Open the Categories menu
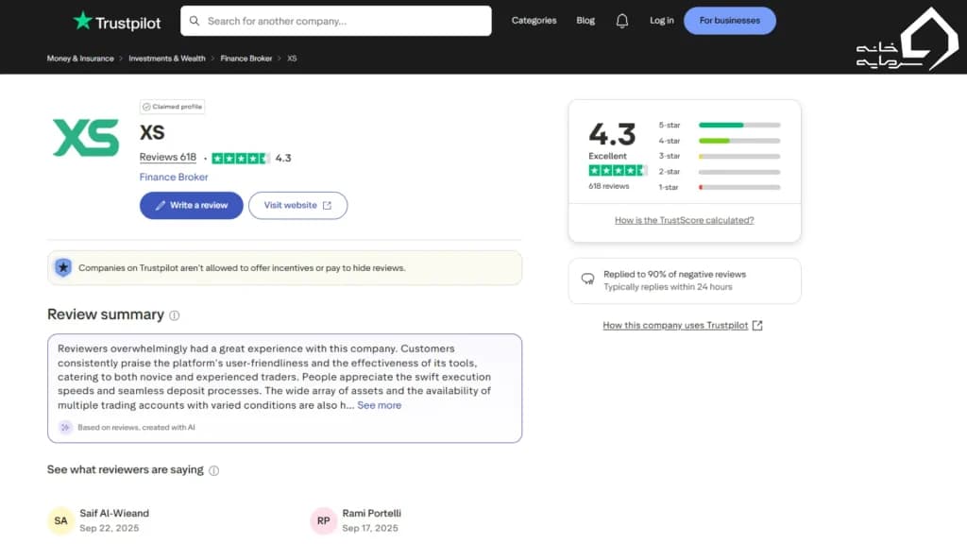967x544 pixels. coord(534,21)
